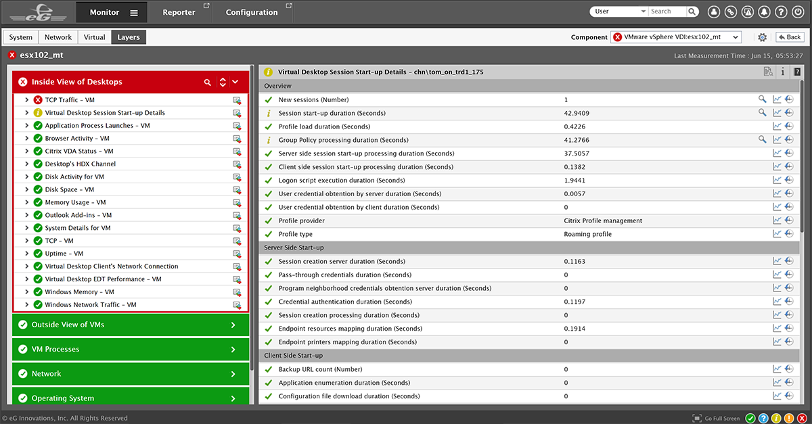Click orange major state filter icon in footer

point(789,418)
